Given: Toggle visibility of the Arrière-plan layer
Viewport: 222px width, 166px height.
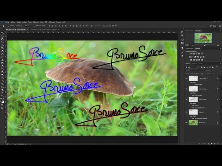Looking at the screenshot, I should pyautogui.click(x=186, y=123).
